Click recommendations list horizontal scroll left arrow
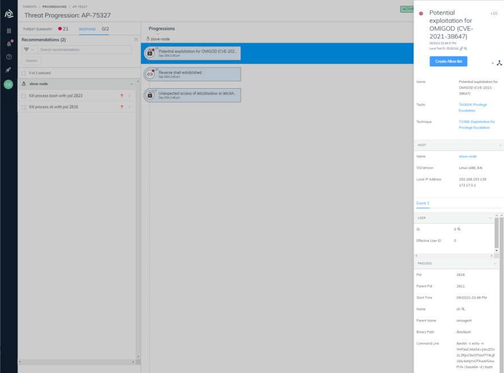Screen dimensions: 504x373 click(x=20, y=362)
